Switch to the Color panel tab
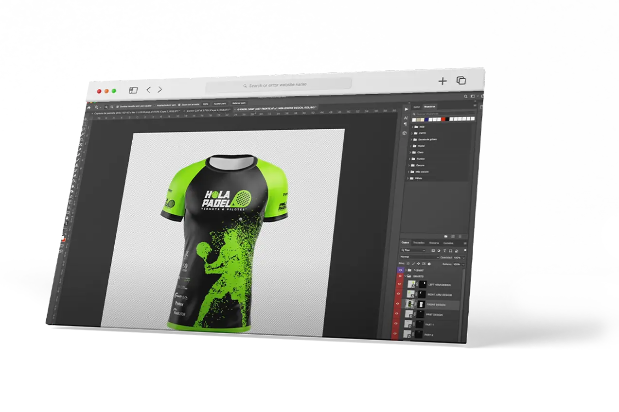 416,106
